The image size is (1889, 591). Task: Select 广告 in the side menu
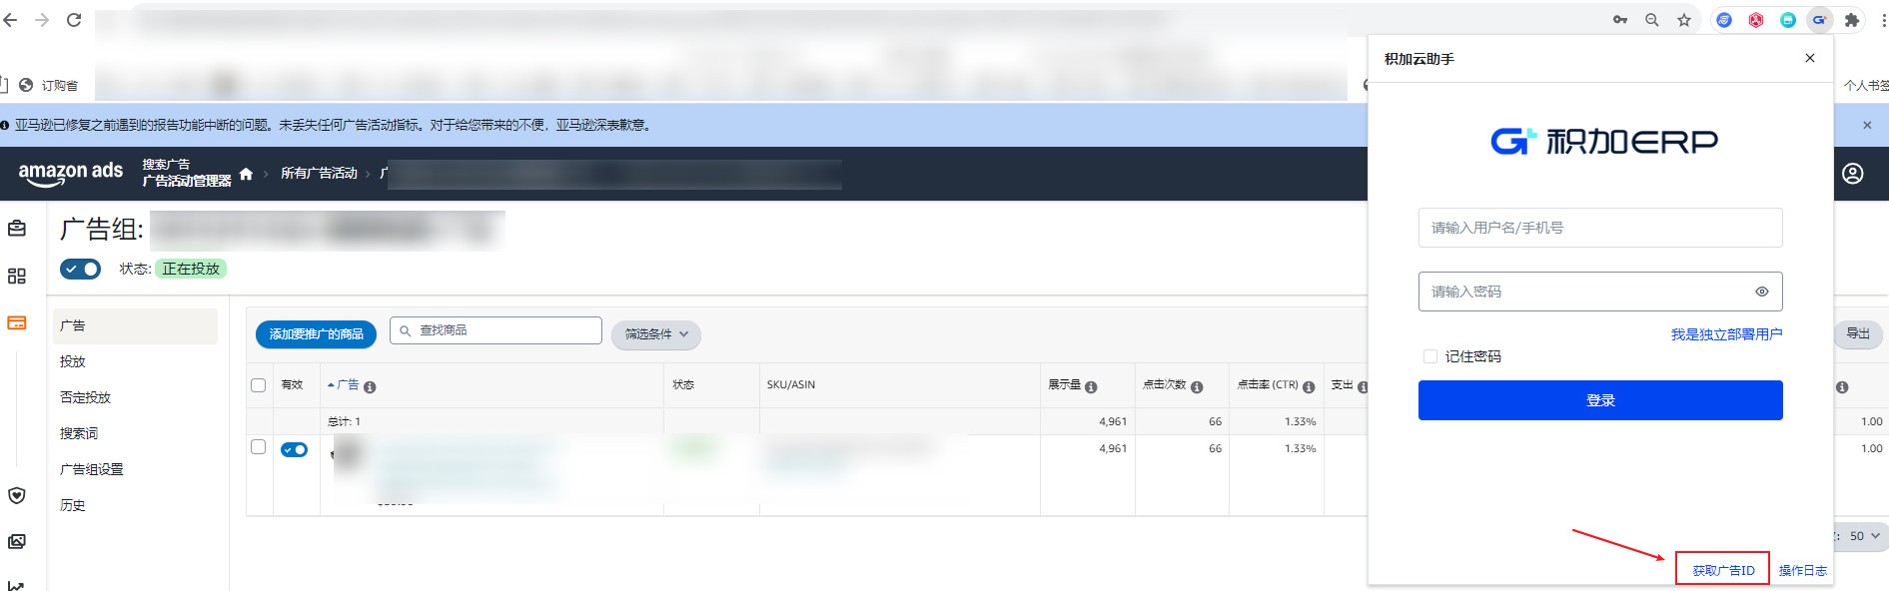tap(135, 325)
